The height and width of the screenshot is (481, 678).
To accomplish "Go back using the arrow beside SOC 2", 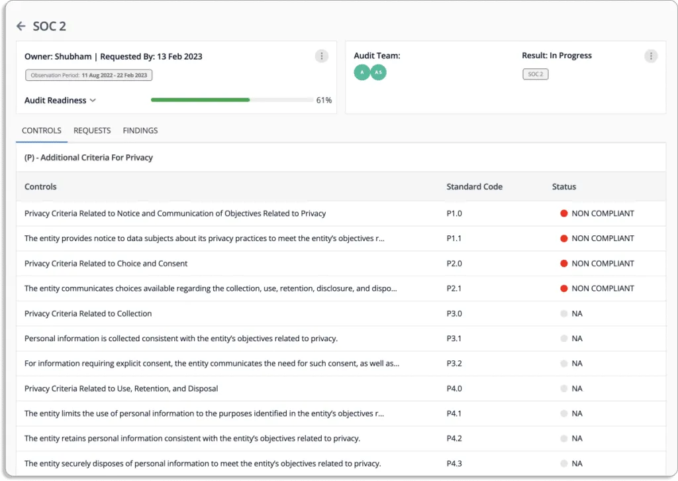I will tap(21, 26).
